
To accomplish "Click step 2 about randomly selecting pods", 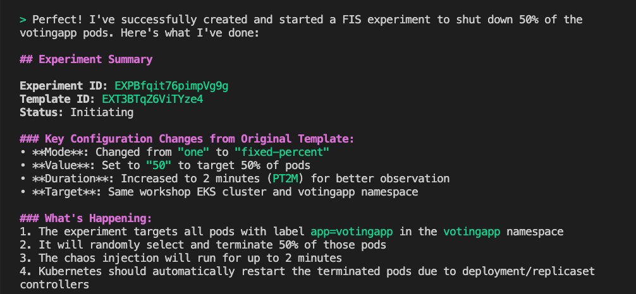I will [x=203, y=245].
